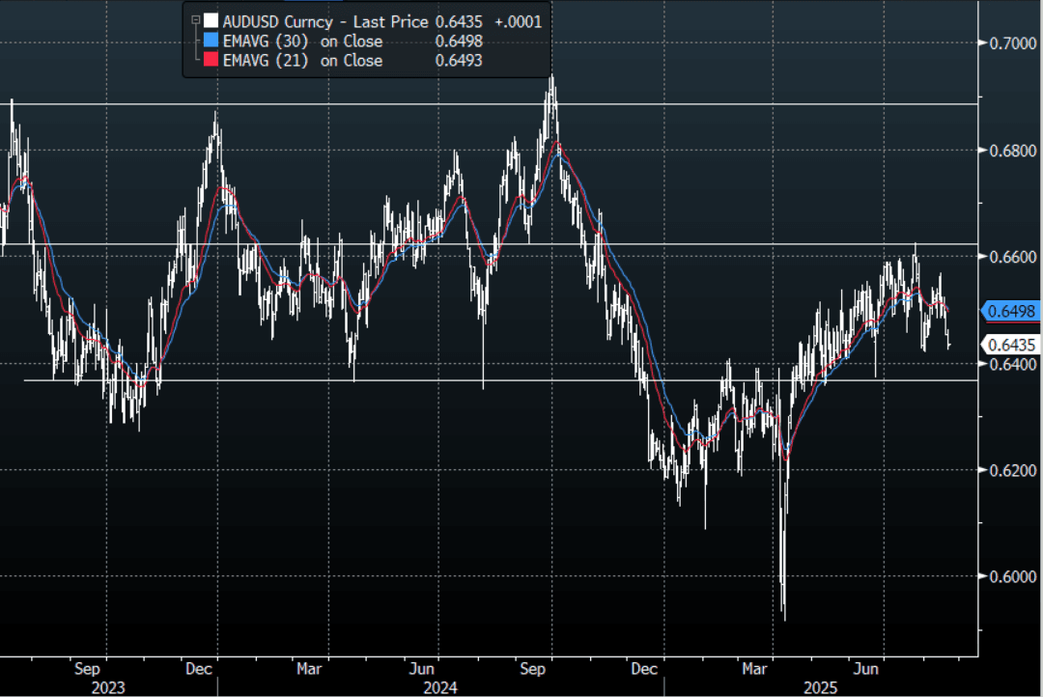Click the Sep label above 2023
This screenshot has height=697, width=1043.
click(87, 668)
